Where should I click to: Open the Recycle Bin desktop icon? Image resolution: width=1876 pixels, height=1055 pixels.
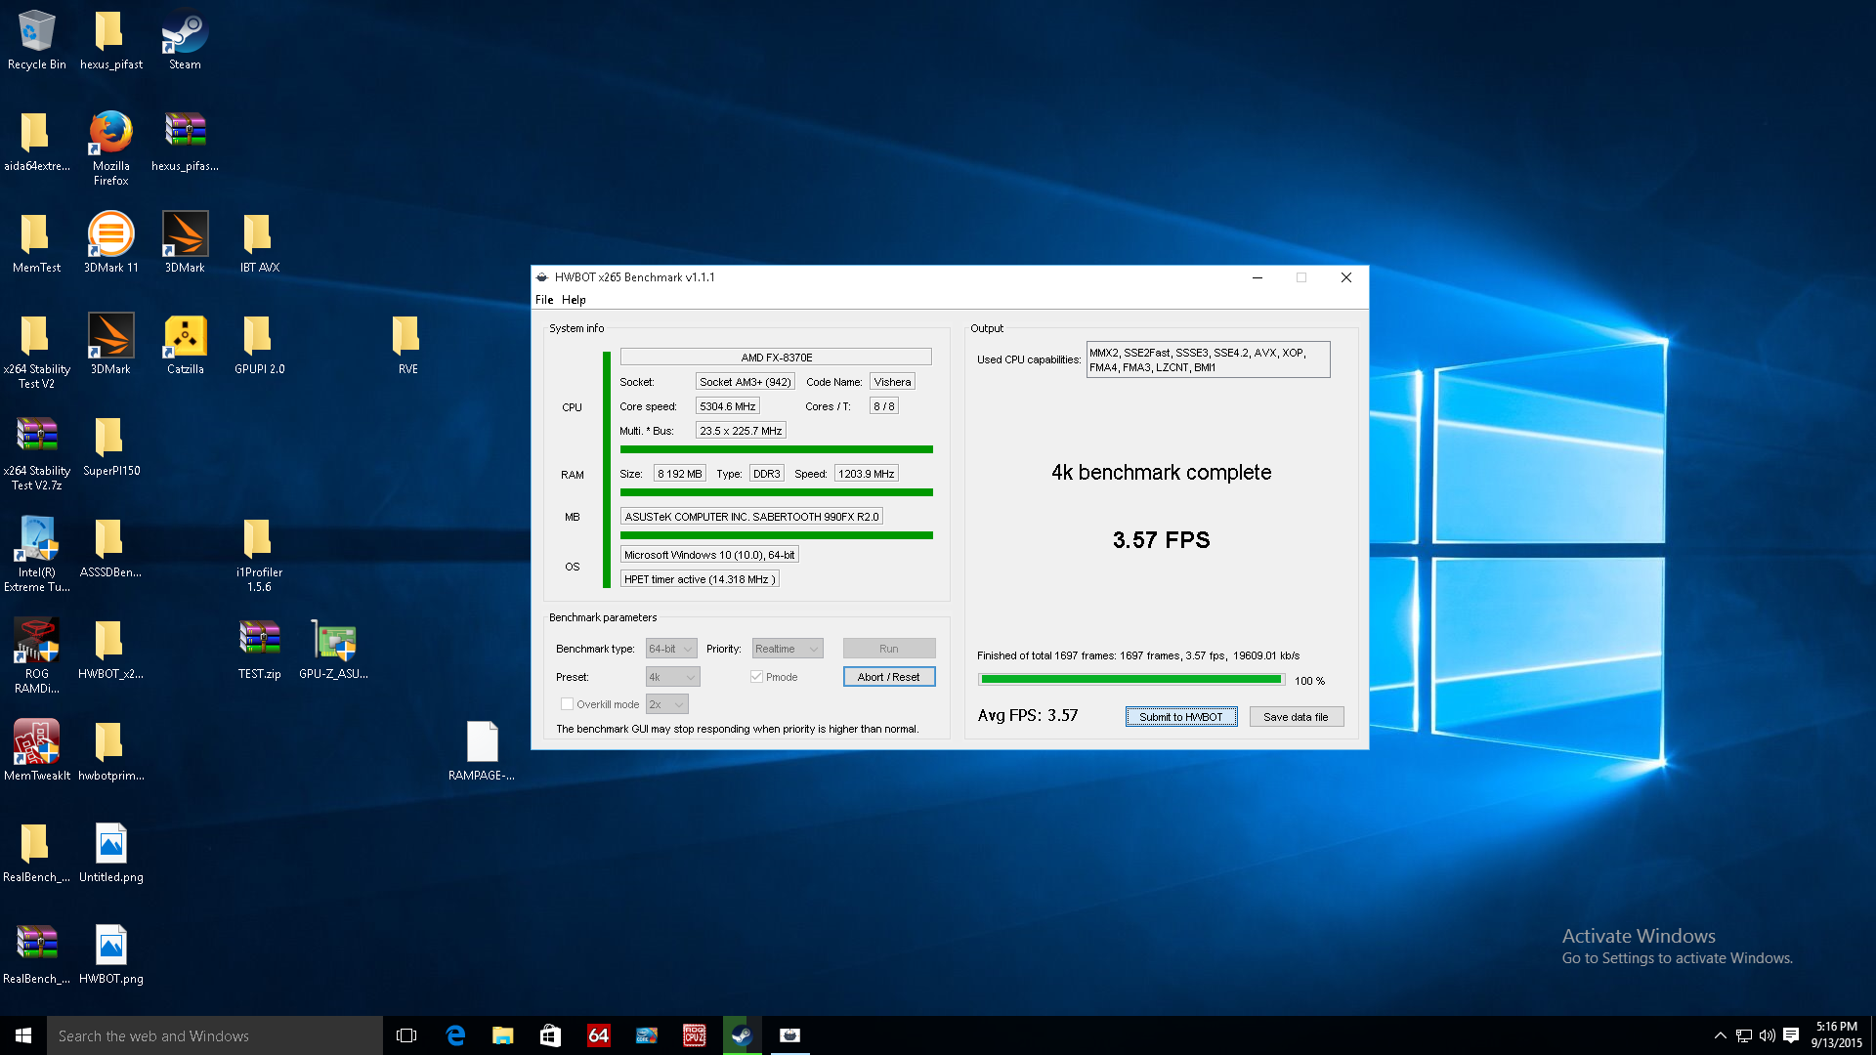click(x=36, y=39)
